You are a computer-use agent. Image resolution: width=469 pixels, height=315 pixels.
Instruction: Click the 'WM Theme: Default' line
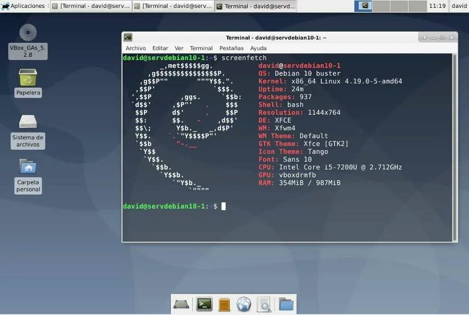(293, 136)
